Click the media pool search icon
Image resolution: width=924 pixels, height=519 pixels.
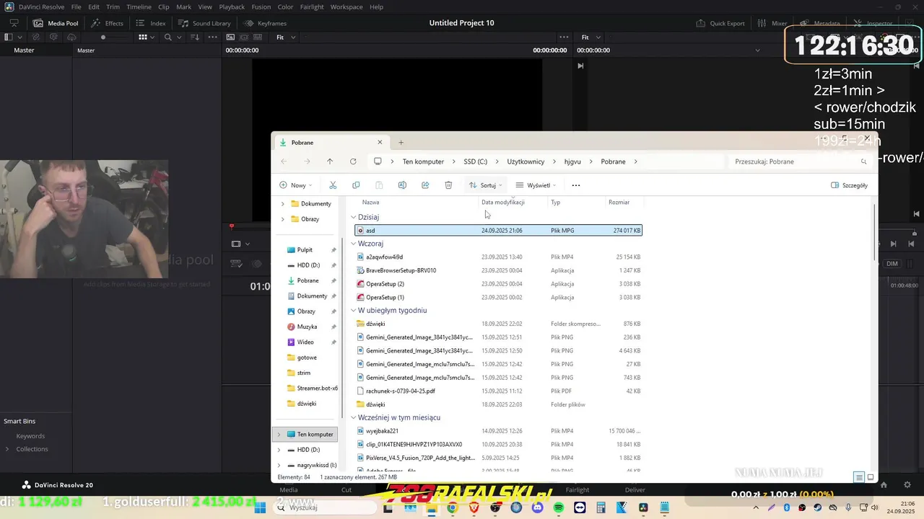[x=168, y=37]
